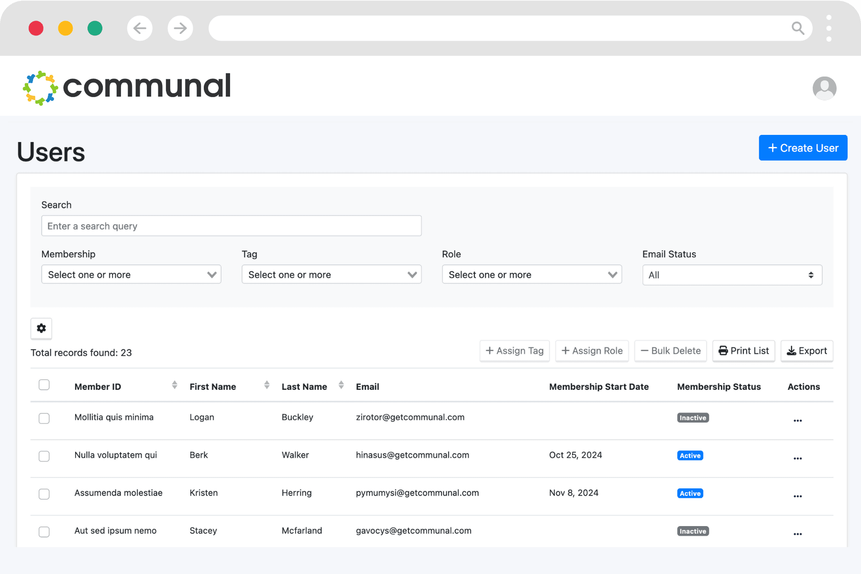861x574 pixels.
Task: Click the printer icon on Print List
Action: [x=724, y=351]
